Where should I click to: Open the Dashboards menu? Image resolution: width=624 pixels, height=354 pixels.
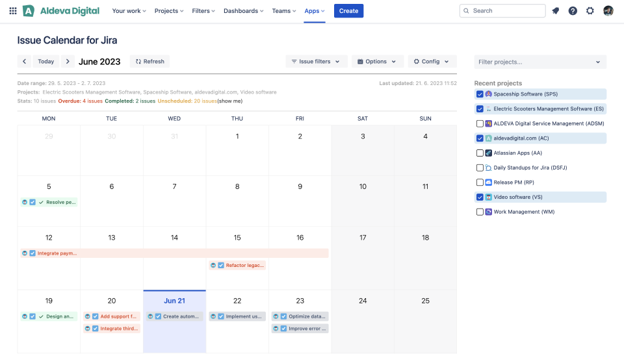coord(244,11)
